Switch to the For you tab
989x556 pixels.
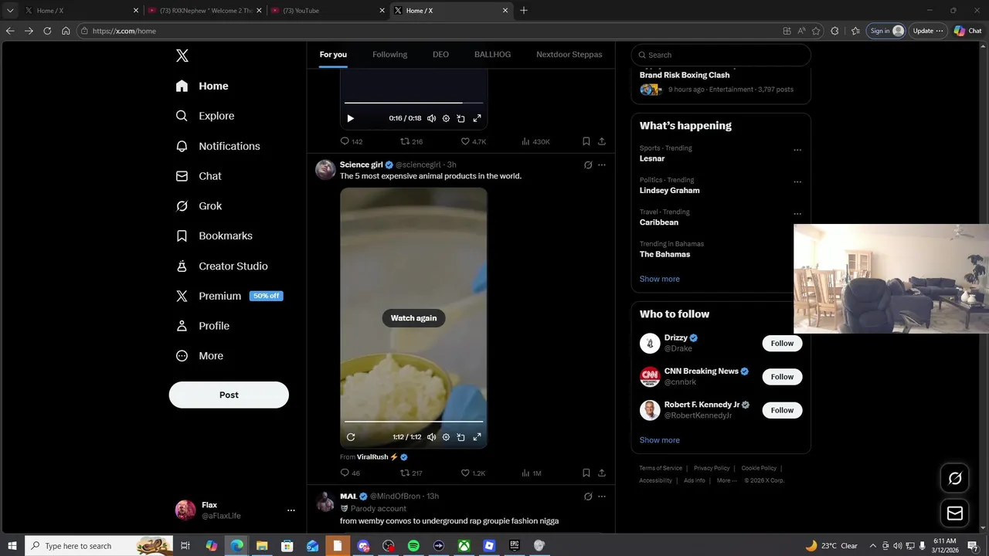tap(333, 54)
